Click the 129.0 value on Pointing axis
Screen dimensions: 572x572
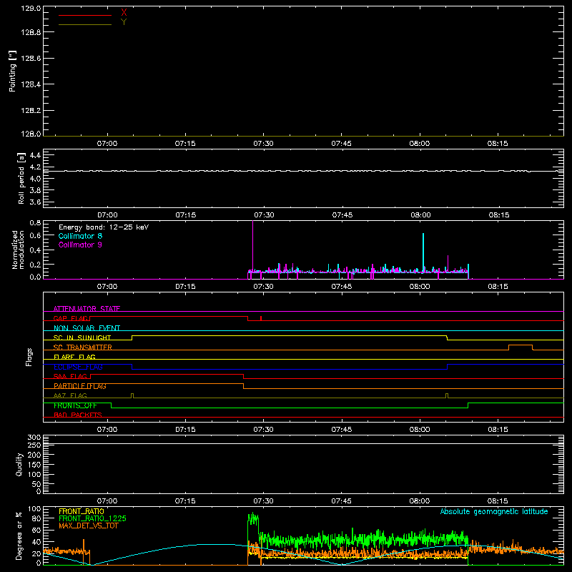[x=31, y=8]
